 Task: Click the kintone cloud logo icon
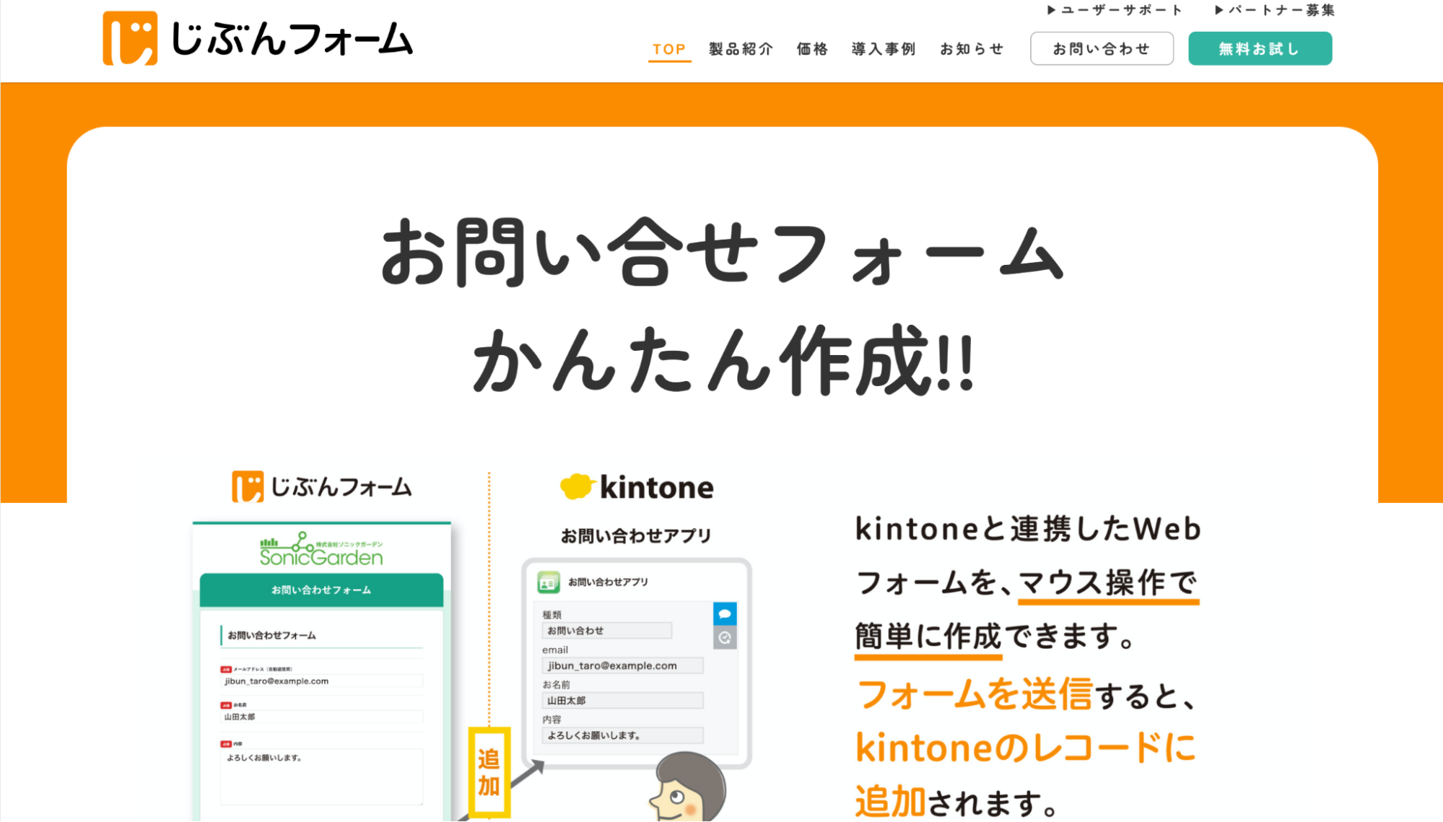click(577, 486)
